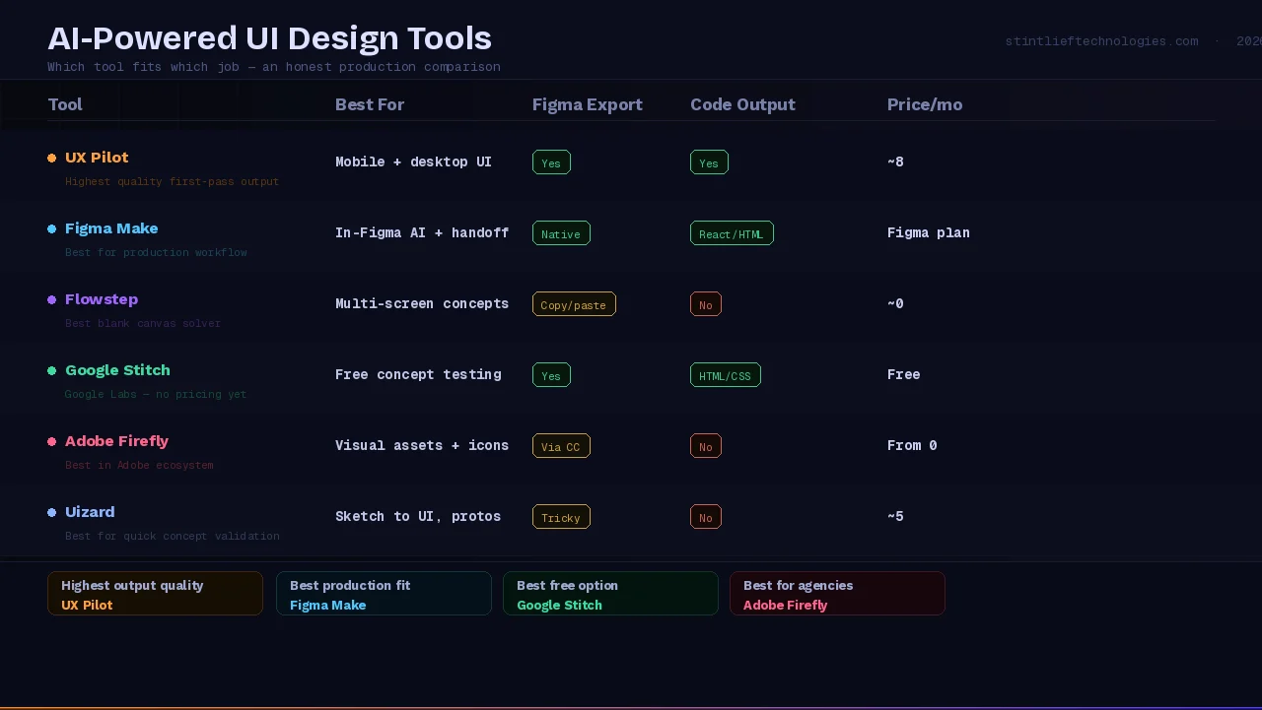Sort by the Price/mo column header
Screen dimensions: 1262x710
pos(924,104)
